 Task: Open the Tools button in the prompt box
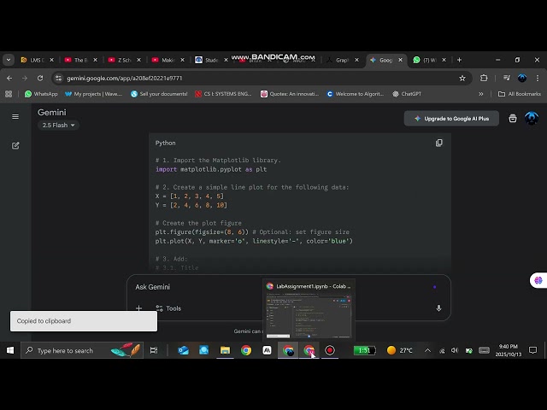click(168, 308)
